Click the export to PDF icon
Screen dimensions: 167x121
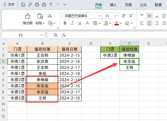30,5
